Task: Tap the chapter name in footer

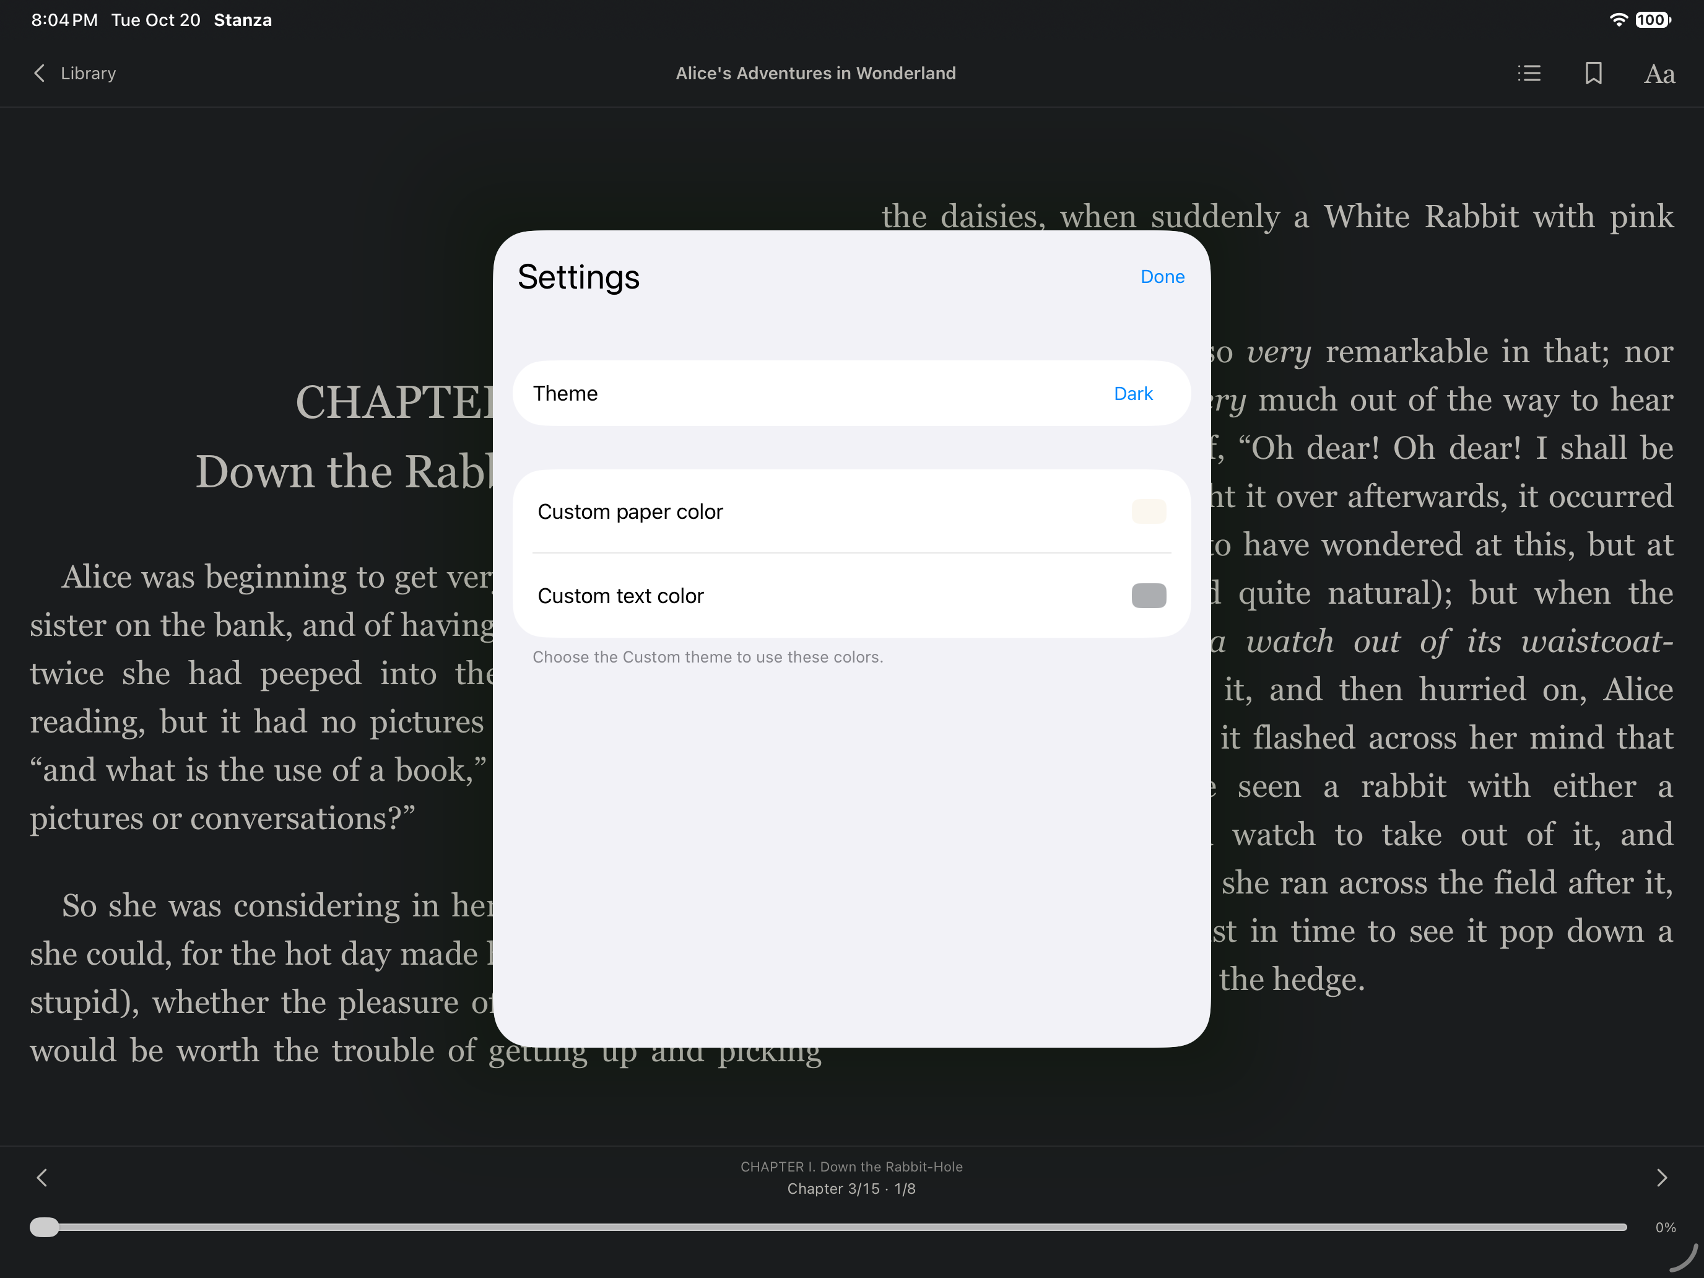Action: click(851, 1167)
